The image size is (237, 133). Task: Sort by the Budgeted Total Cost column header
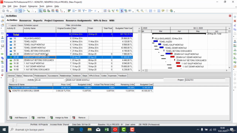[123, 30]
